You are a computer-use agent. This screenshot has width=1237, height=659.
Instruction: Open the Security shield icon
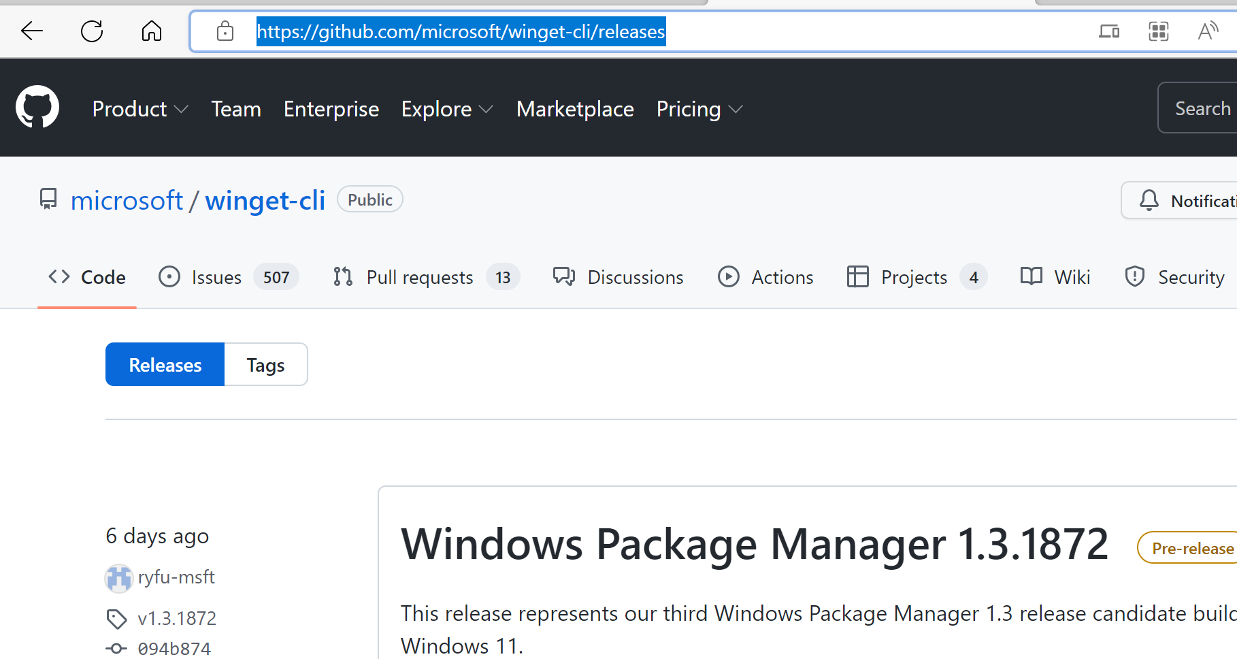tap(1134, 276)
